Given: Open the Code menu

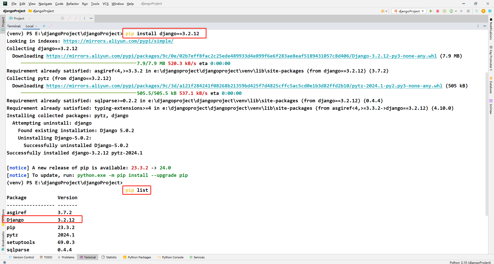Looking at the screenshot, I should coord(59,4).
